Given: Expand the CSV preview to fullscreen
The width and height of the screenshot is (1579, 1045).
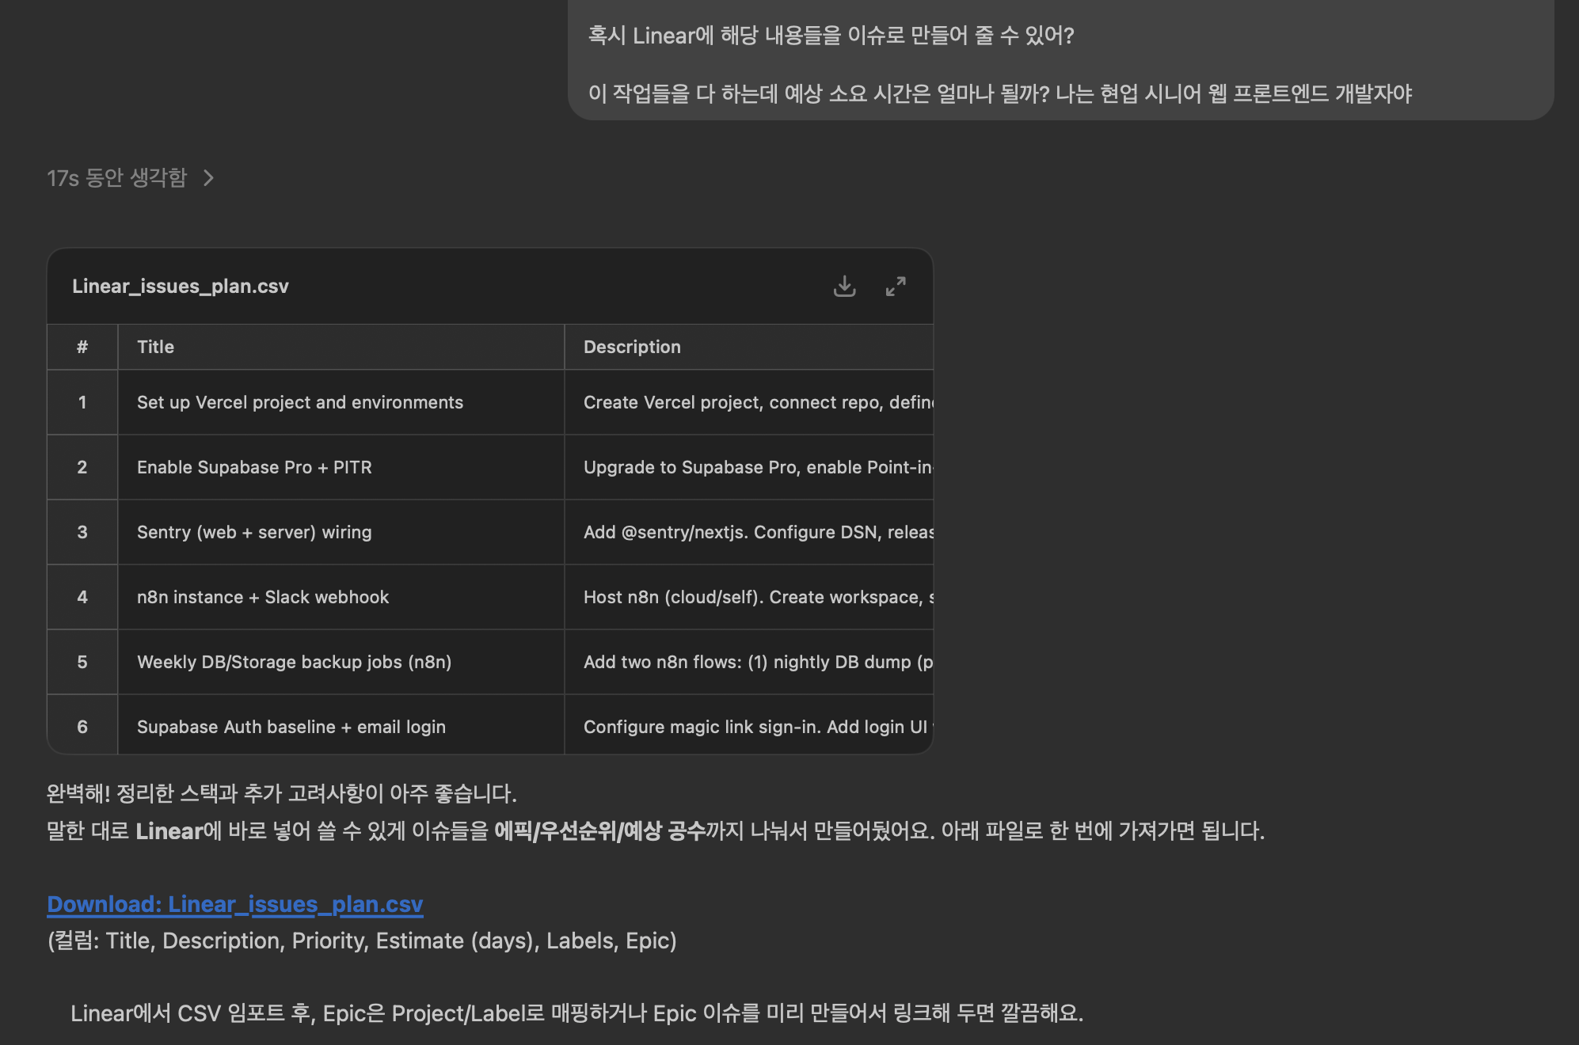Looking at the screenshot, I should pos(896,286).
